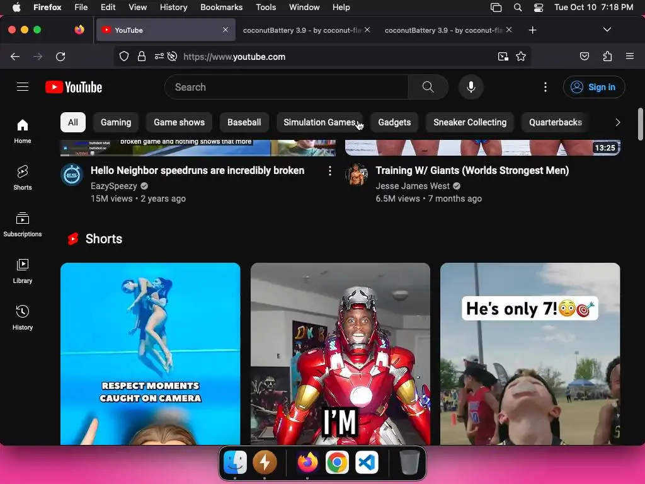Open site permissions icon in address bar
Image resolution: width=645 pixels, height=484 pixels.
(x=159, y=56)
